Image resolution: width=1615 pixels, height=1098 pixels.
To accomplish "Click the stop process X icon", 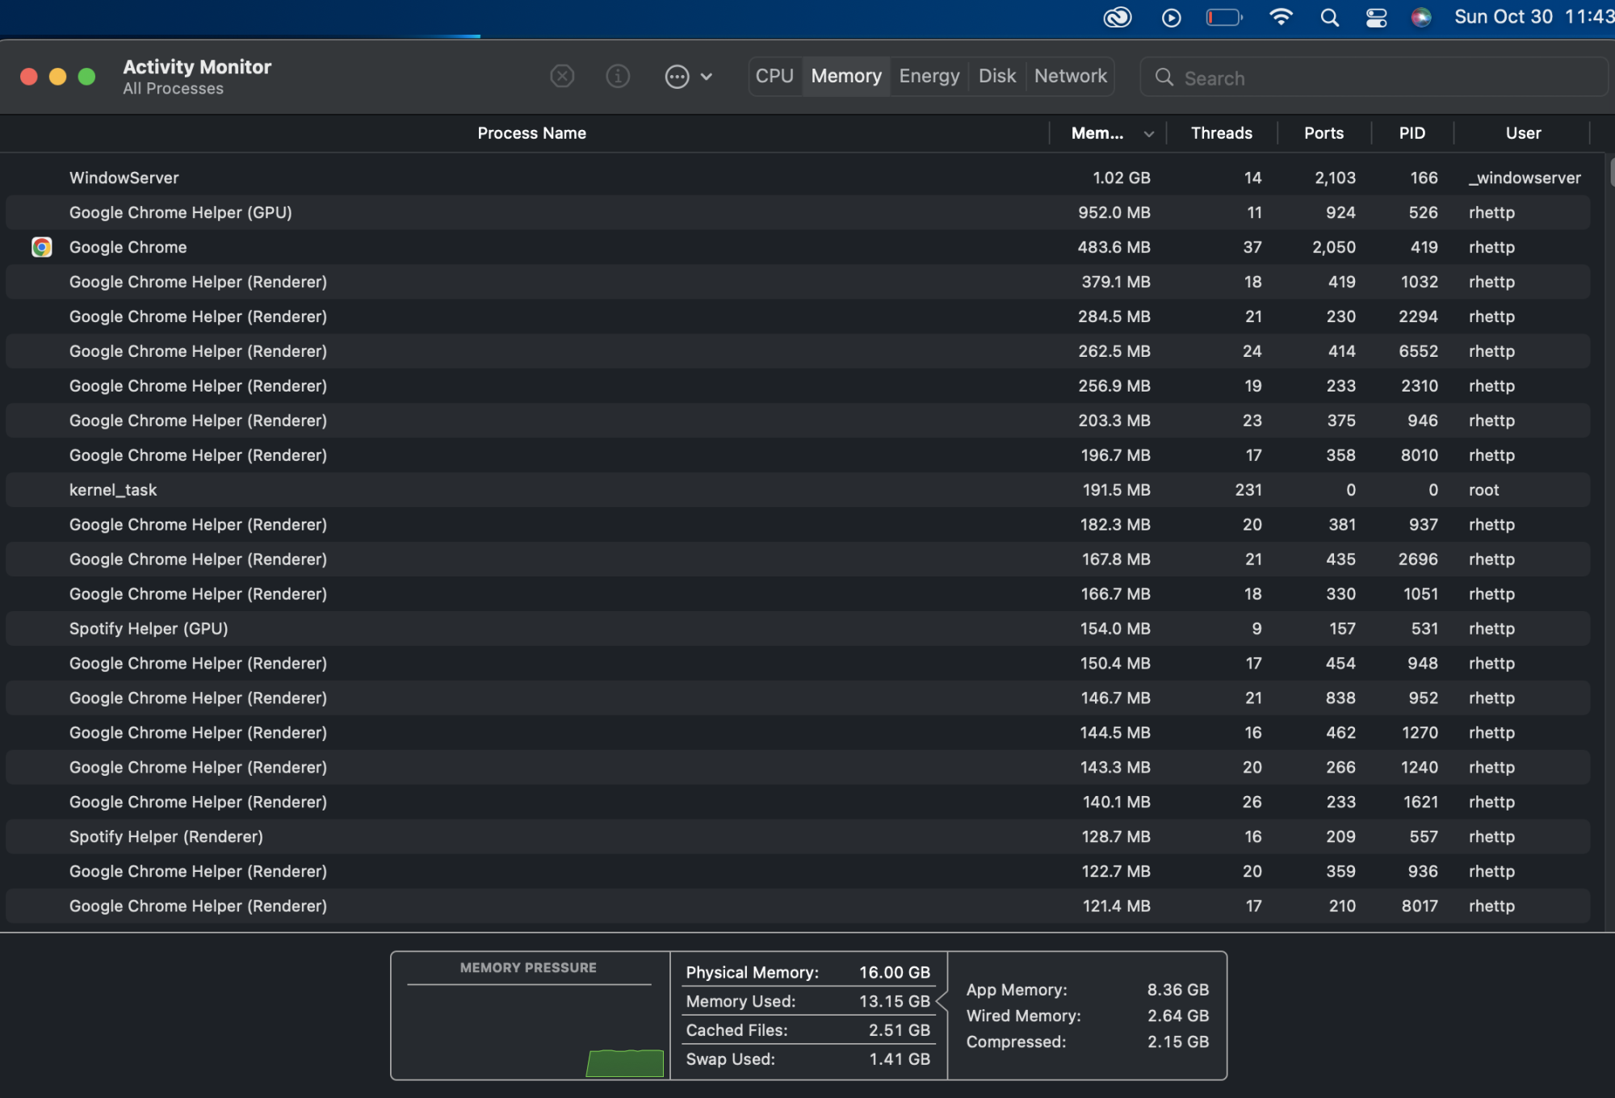I will tap(562, 77).
